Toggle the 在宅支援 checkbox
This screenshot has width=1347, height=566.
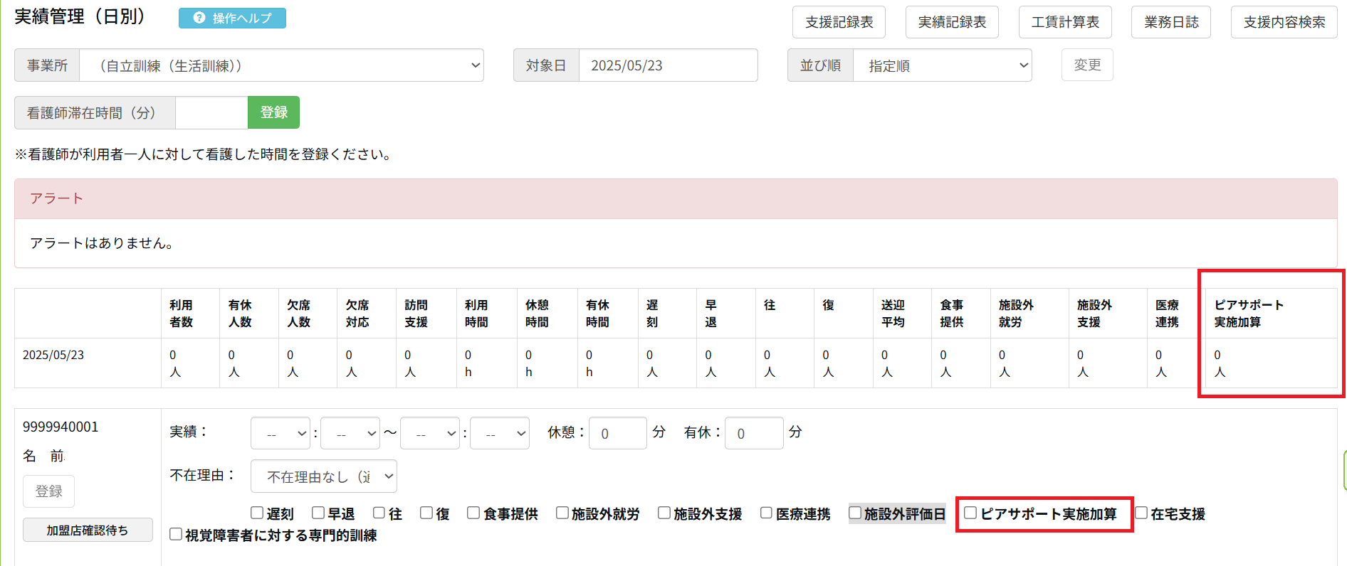pos(1141,513)
